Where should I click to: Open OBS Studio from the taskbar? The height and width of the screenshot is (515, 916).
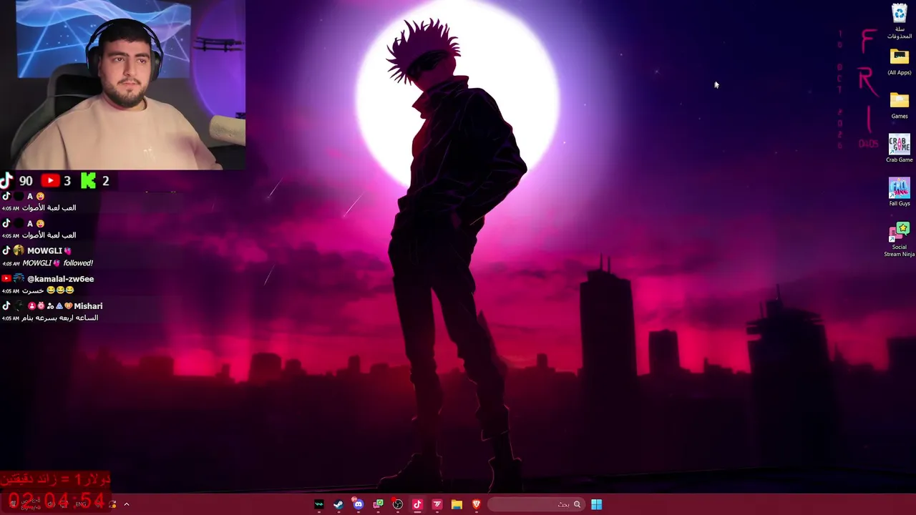(398, 504)
